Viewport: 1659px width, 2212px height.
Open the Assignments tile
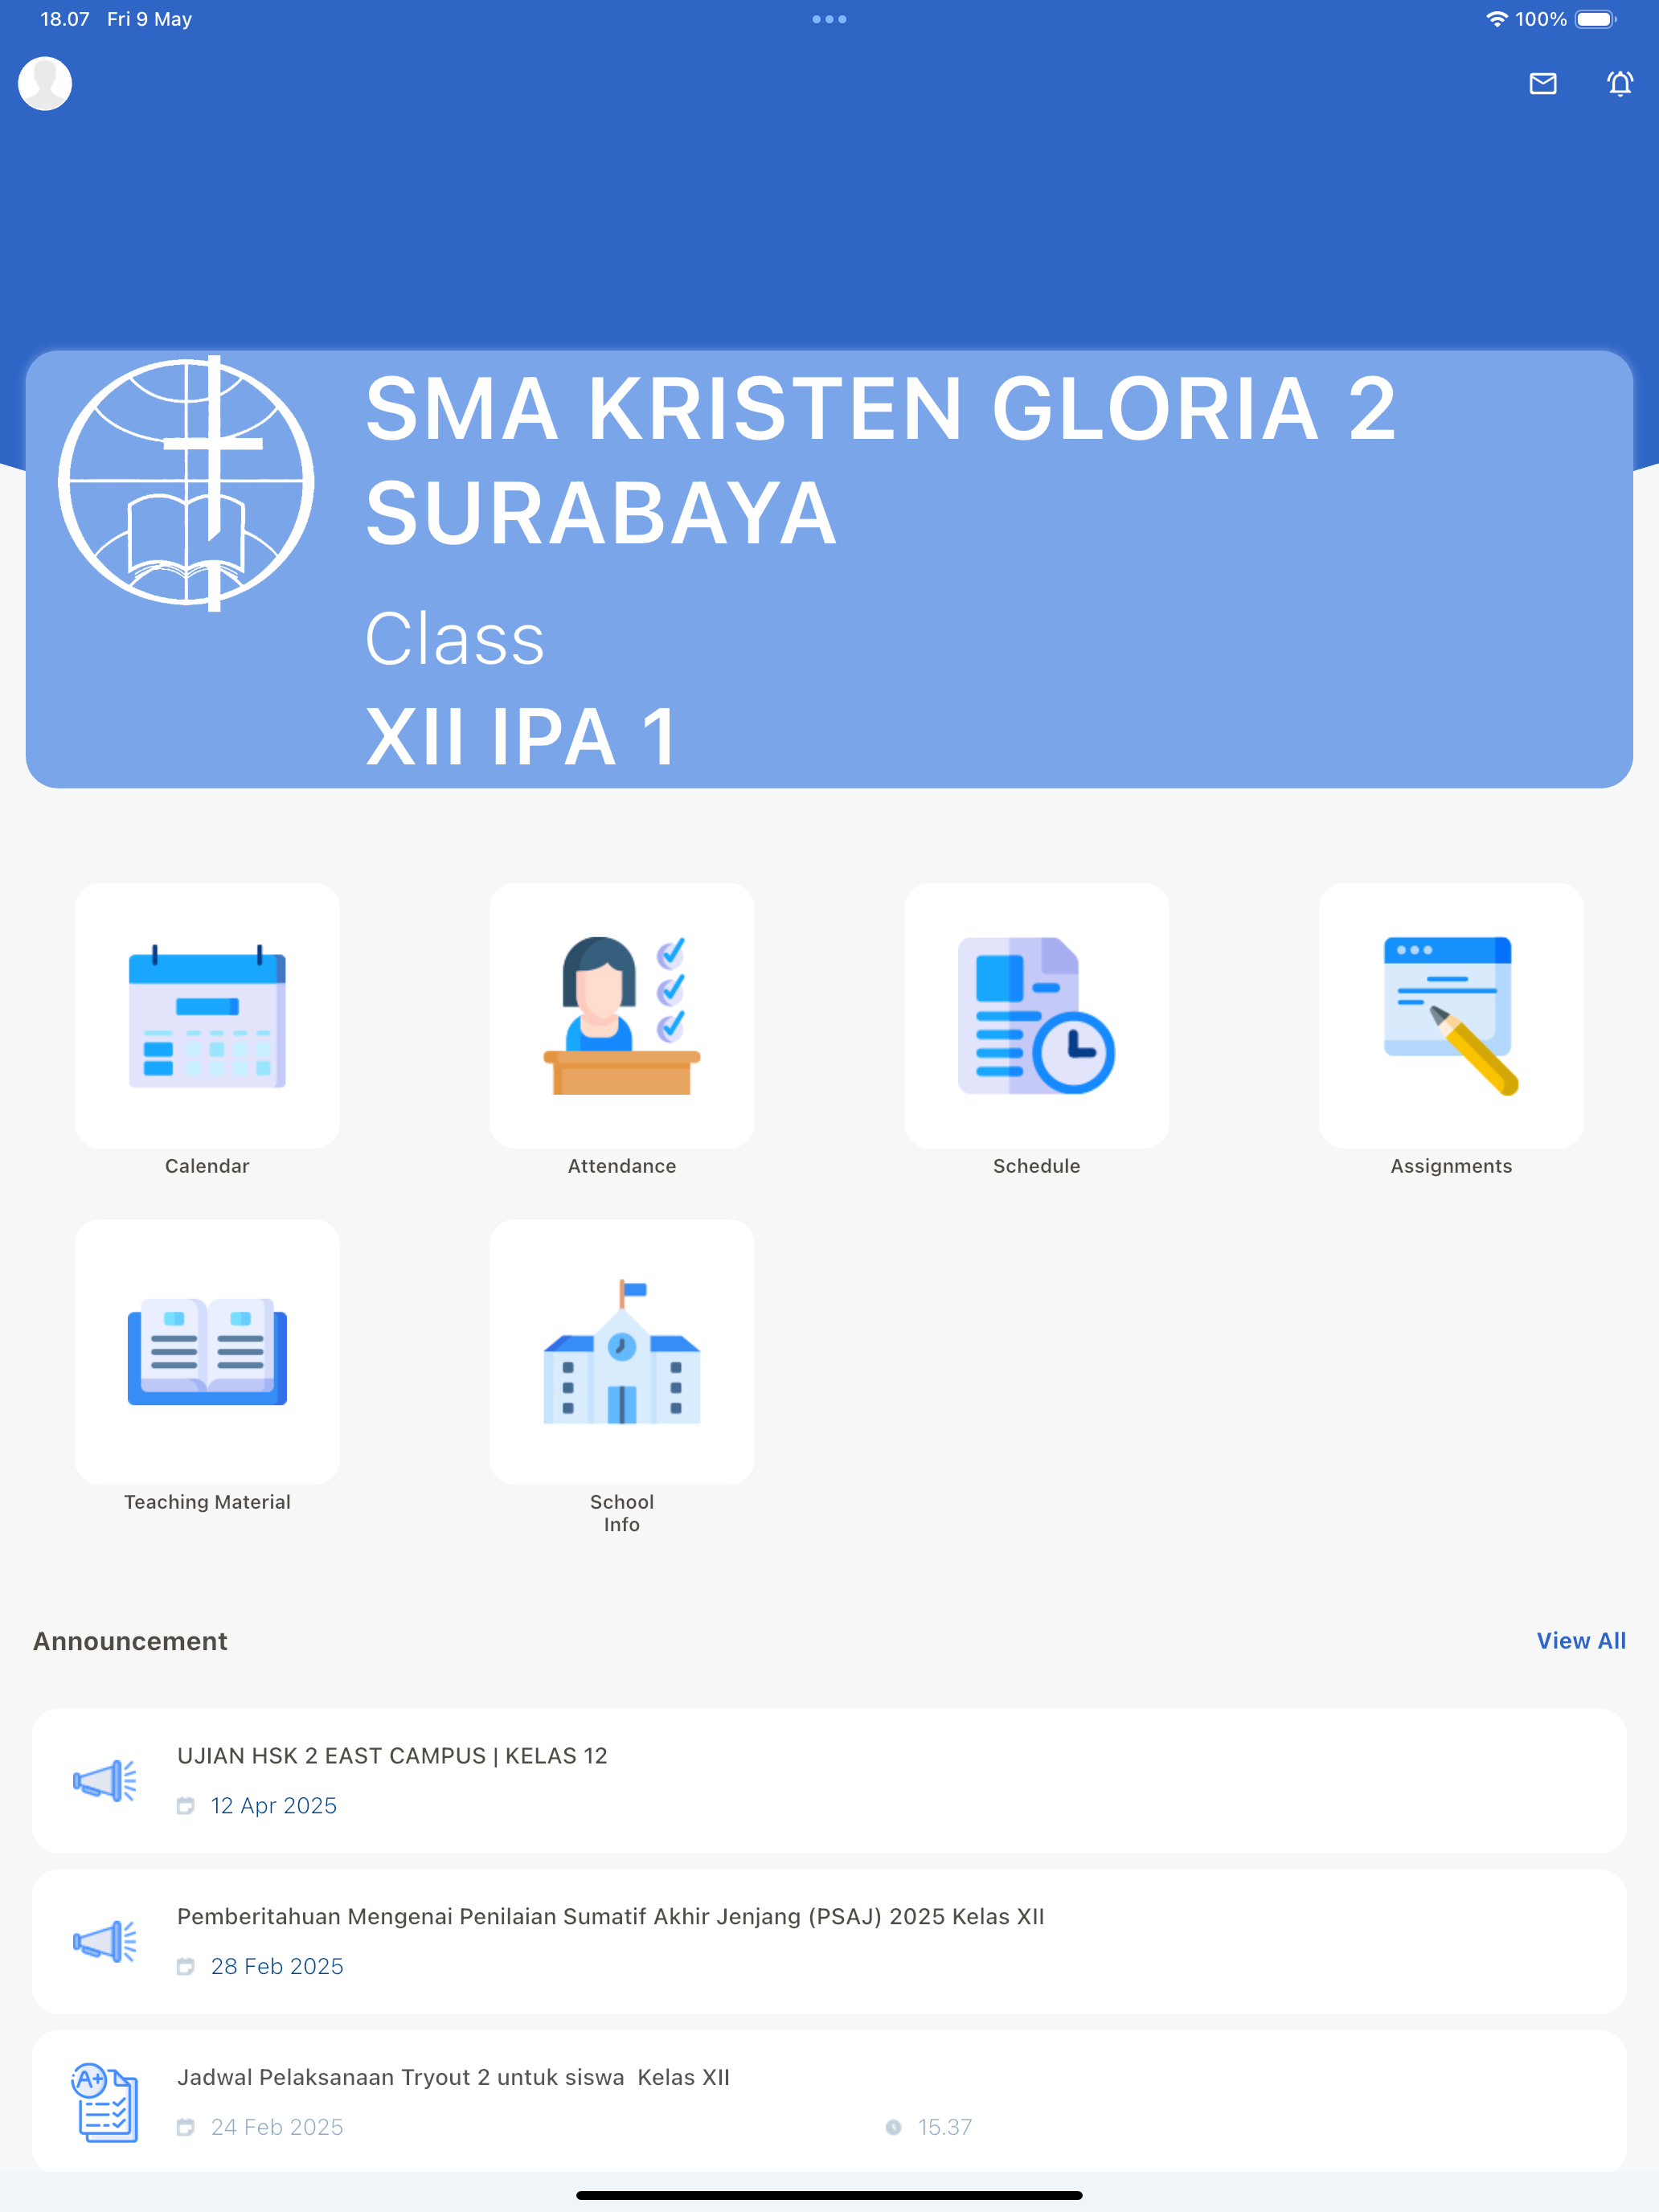click(1451, 1015)
